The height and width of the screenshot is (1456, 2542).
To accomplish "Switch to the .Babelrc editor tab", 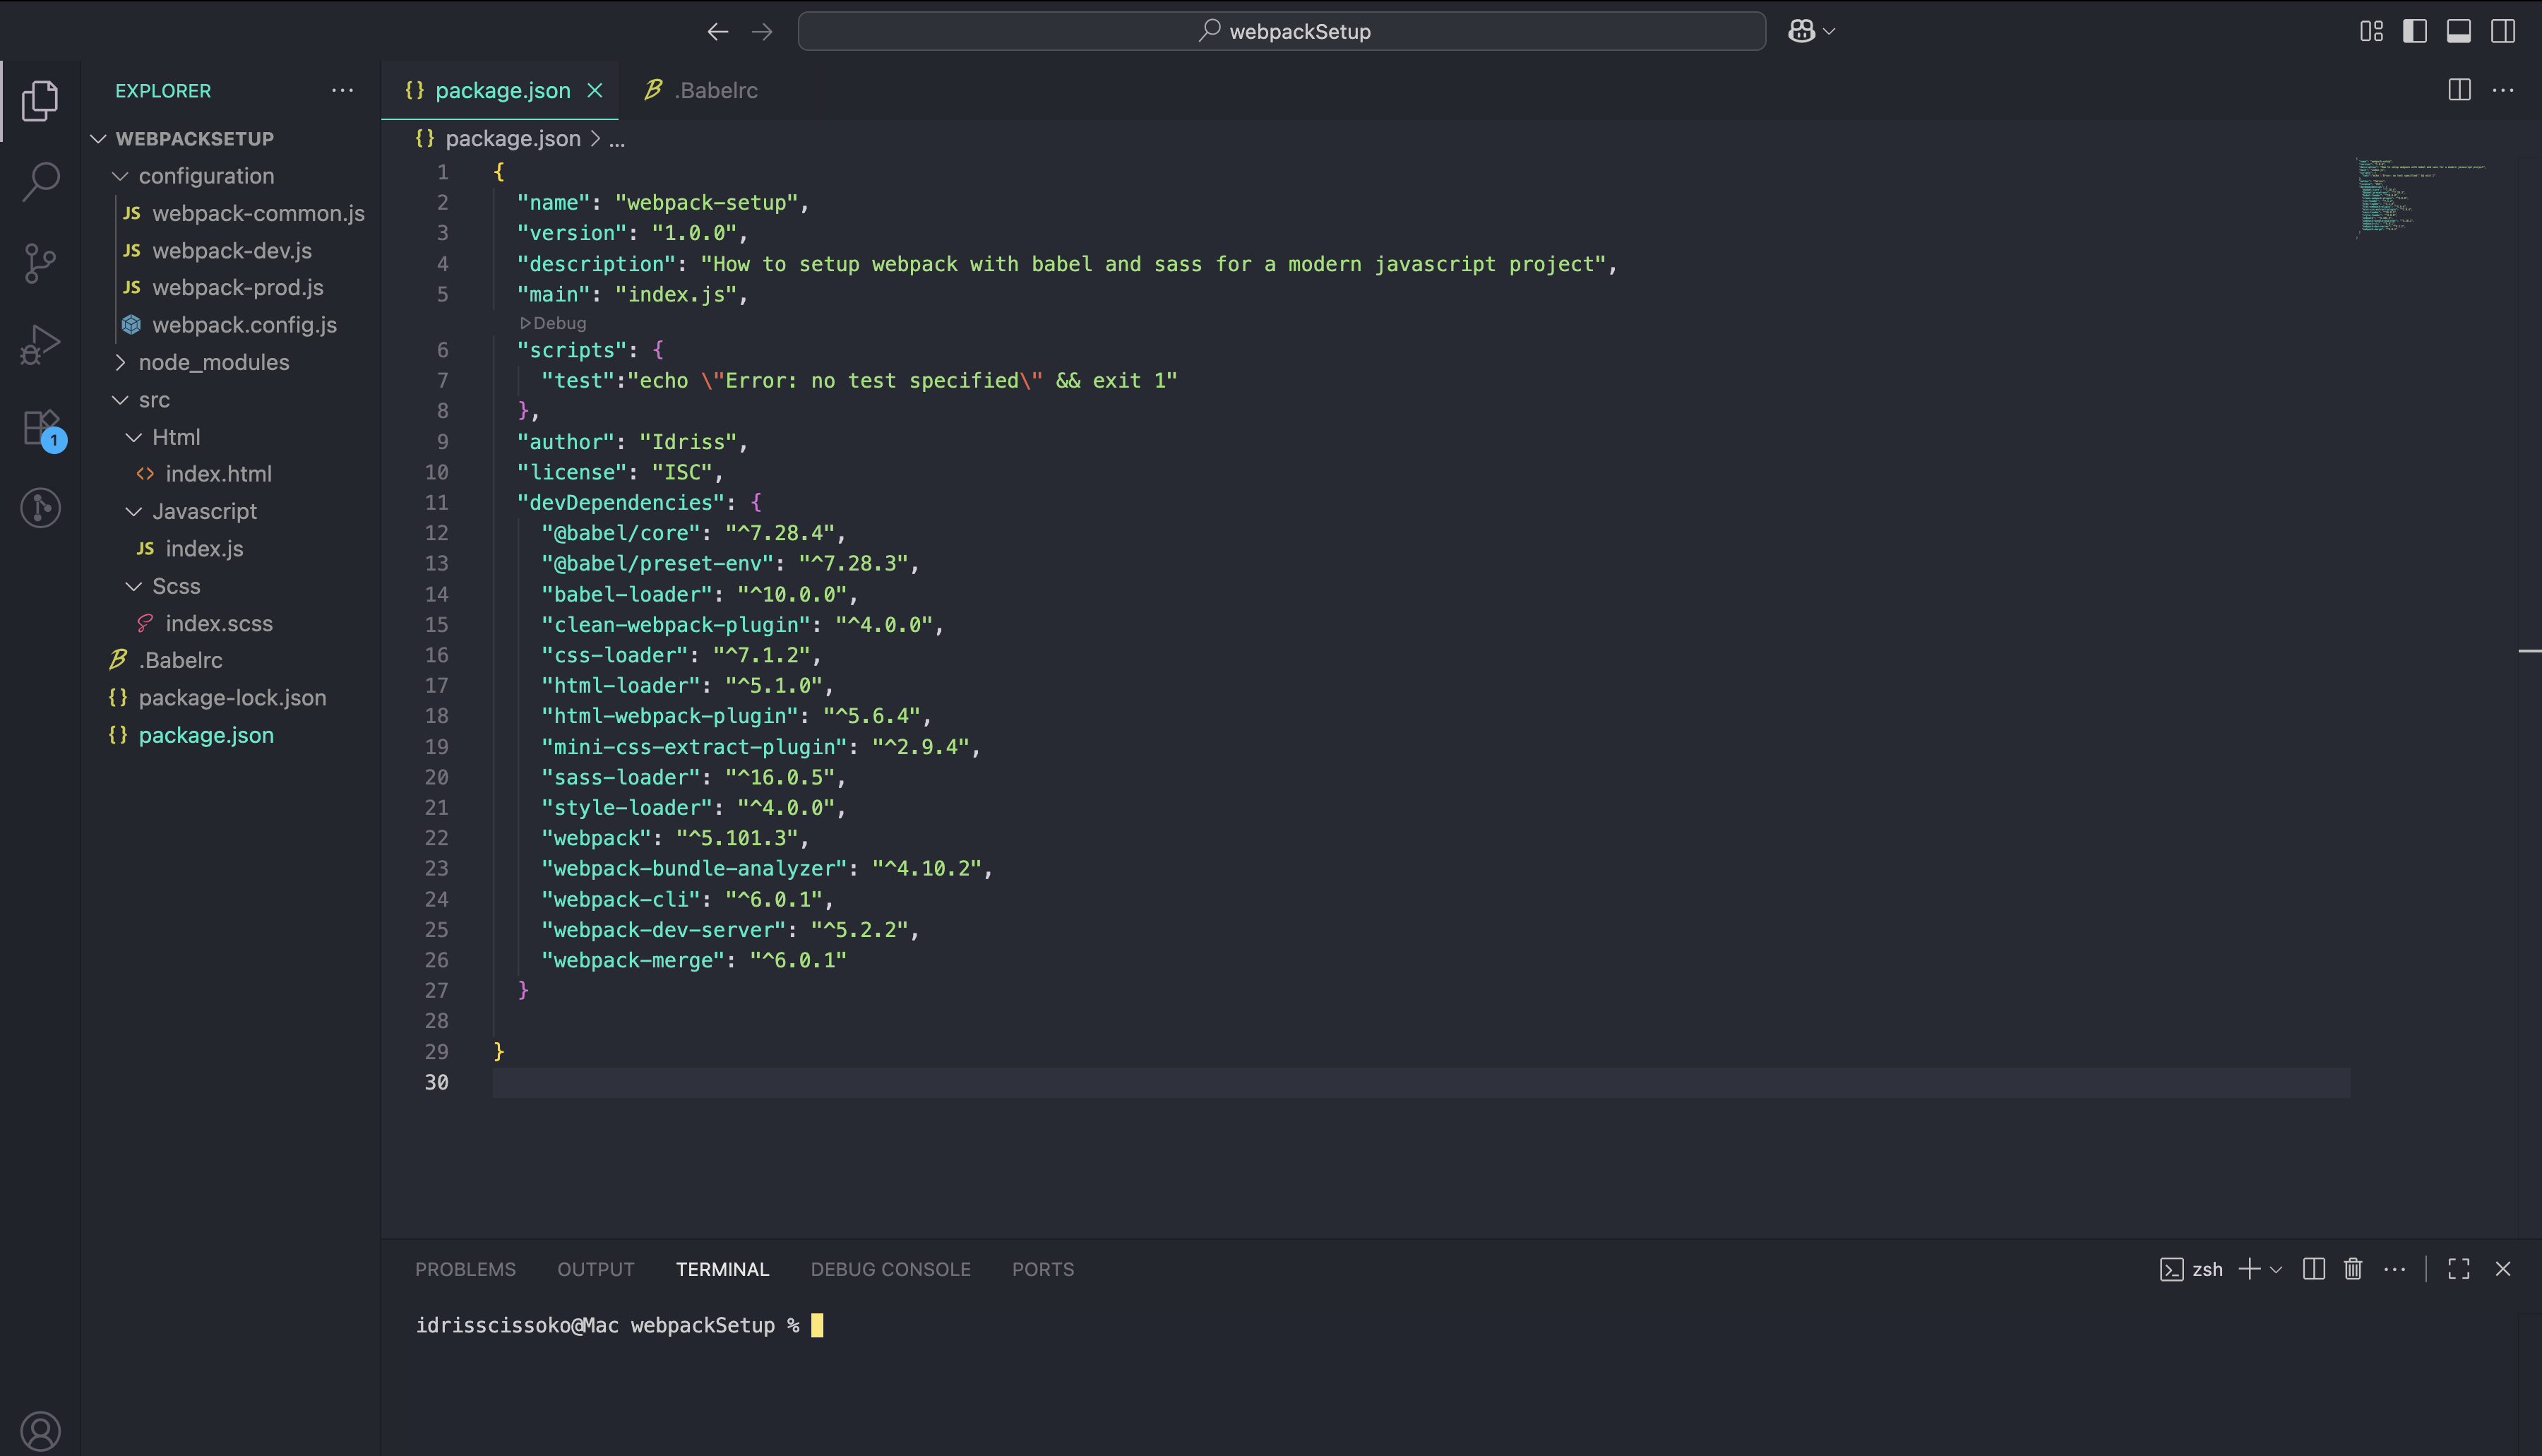I will pyautogui.click(x=716, y=90).
